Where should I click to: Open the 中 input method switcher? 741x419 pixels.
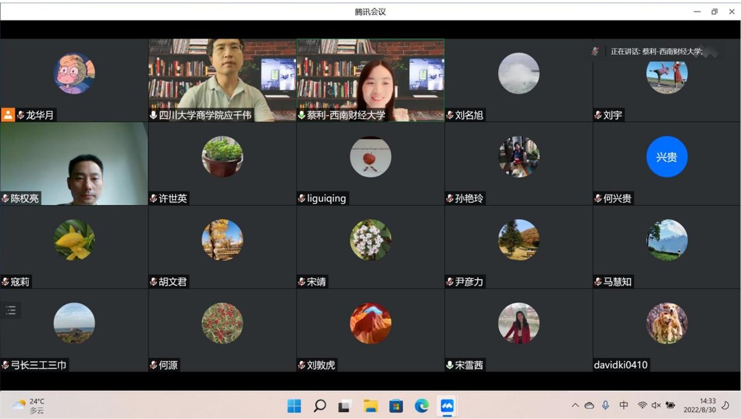pyautogui.click(x=624, y=405)
